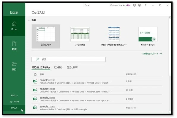Screen dimensions: 177x118
Task: Click the scrollbar down arrow
Action: click(170, 112)
